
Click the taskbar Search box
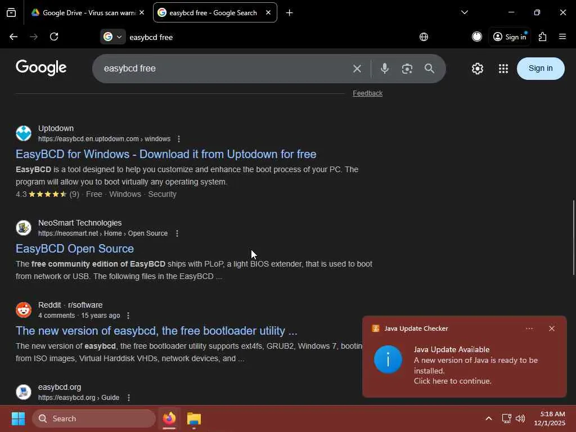coord(94,418)
